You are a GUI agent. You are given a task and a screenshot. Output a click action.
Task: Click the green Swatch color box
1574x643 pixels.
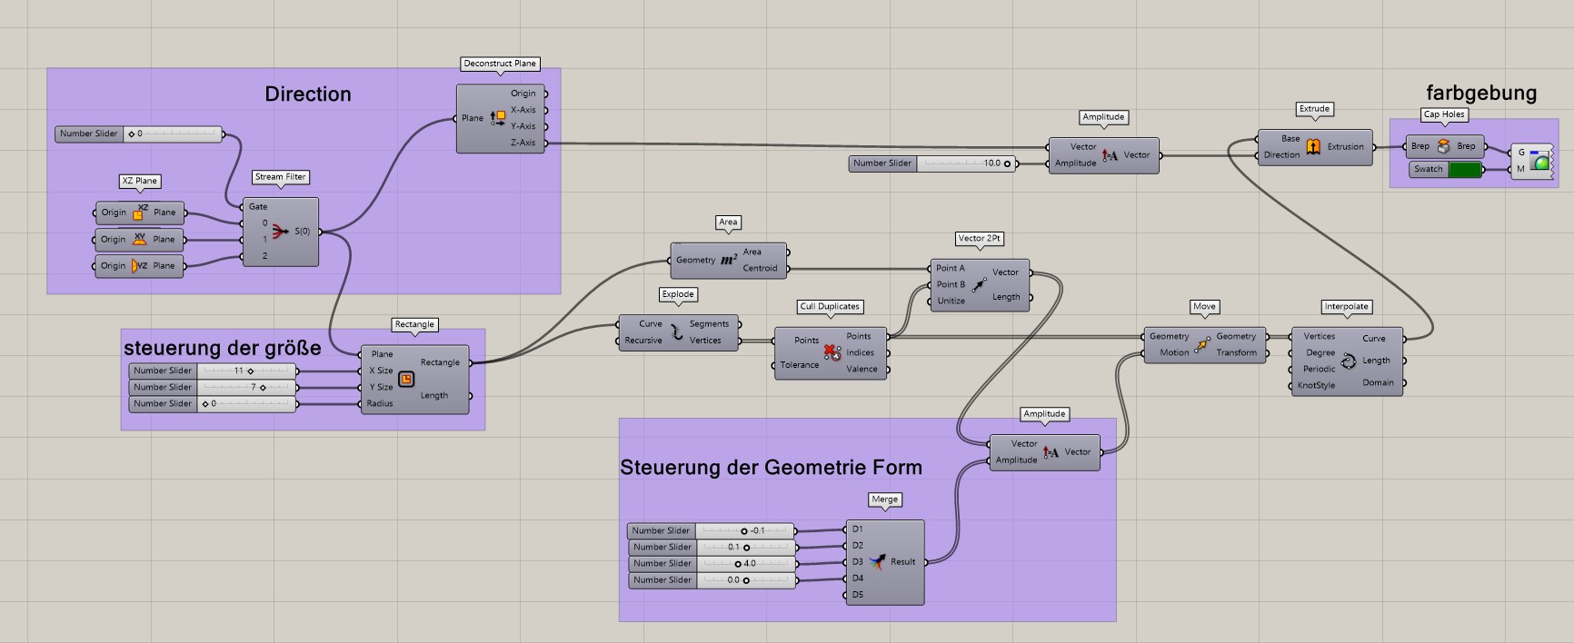coord(1464,170)
